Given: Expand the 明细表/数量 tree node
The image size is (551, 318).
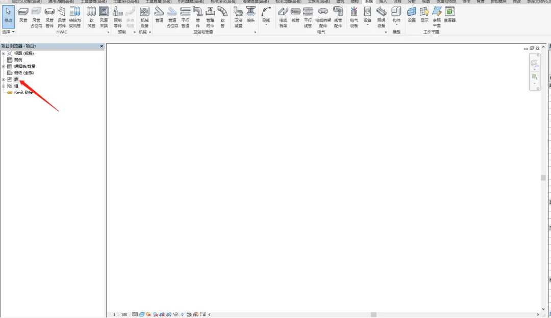Looking at the screenshot, I should click(4, 66).
